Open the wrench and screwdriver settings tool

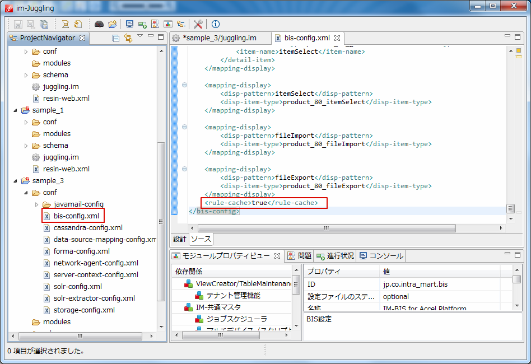point(198,24)
